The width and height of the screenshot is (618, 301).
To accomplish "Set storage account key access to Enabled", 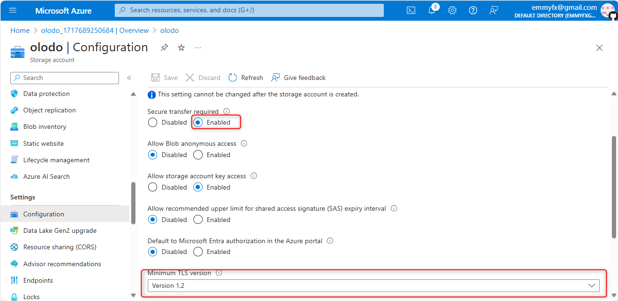I will pyautogui.click(x=198, y=187).
